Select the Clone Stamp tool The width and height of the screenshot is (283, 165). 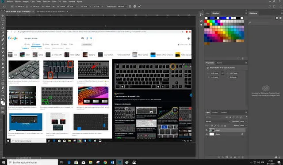(3, 48)
